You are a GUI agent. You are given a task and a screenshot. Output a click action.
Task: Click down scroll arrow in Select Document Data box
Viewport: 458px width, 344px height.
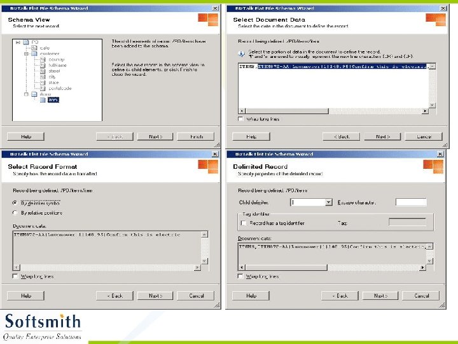coord(433,105)
